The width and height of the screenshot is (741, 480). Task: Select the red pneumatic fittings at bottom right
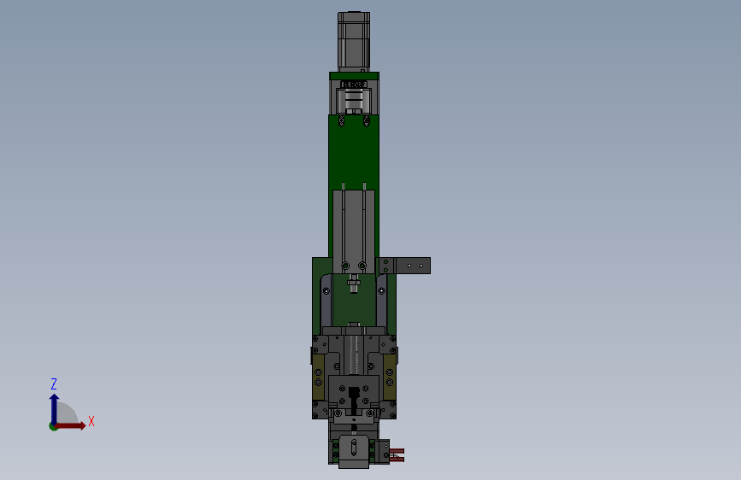pyautogui.click(x=397, y=455)
